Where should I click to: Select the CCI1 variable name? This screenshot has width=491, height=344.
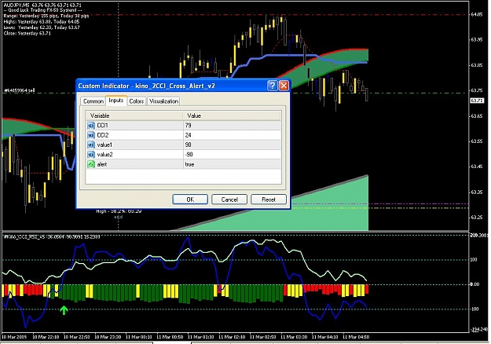pos(102,126)
